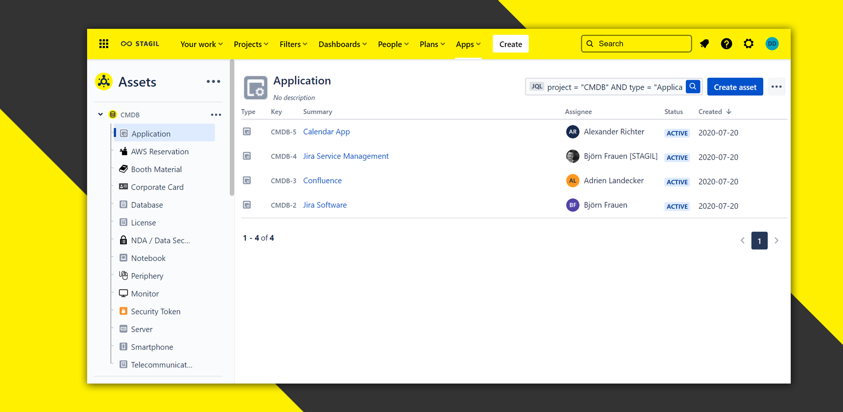843x412 pixels.
Task: Open the Monitor object type via its icon
Action: [x=123, y=293]
